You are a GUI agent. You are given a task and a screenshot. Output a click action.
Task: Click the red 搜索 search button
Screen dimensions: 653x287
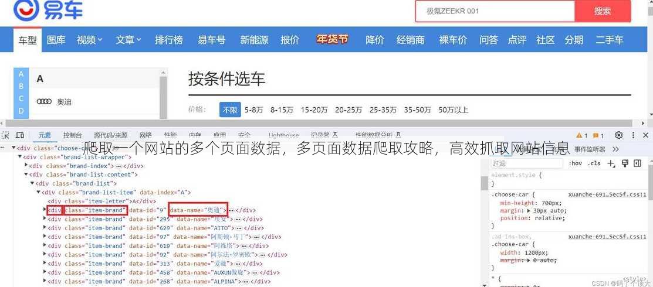[x=603, y=11]
